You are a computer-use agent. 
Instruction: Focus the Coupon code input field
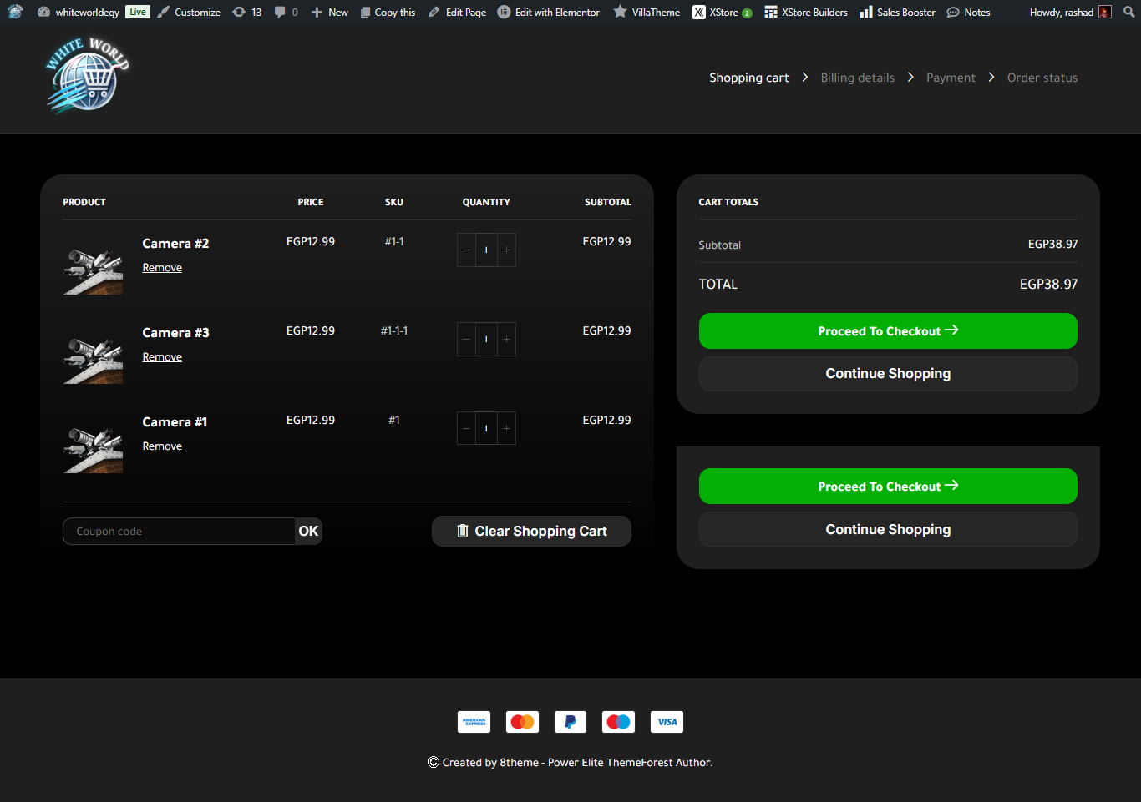tap(179, 532)
